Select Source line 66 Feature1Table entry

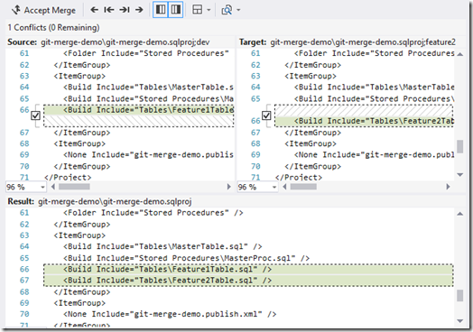tap(148, 110)
